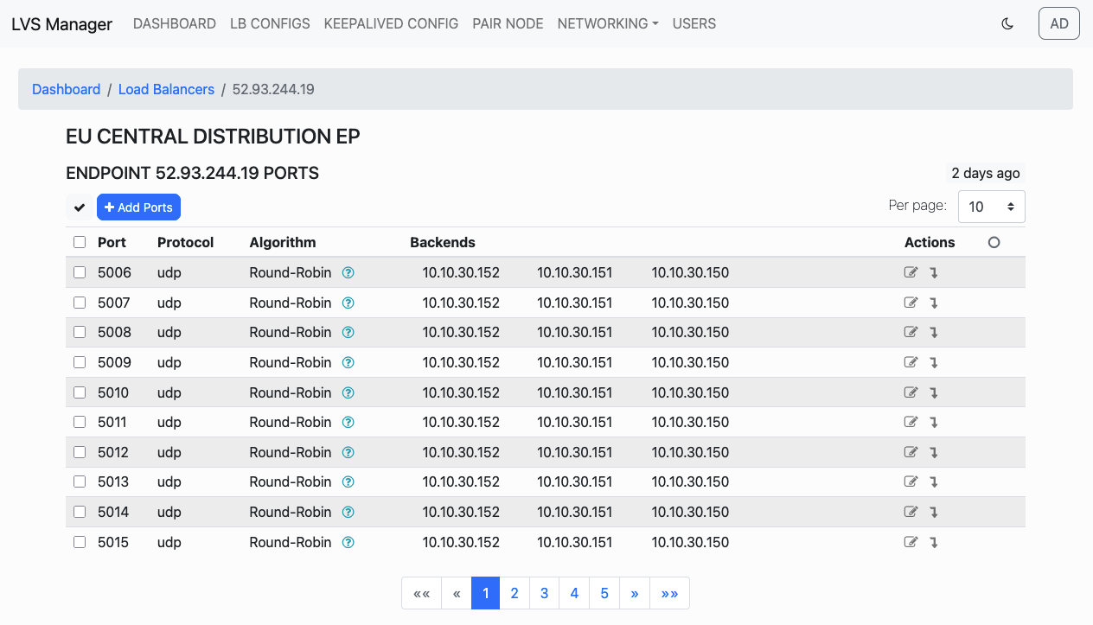This screenshot has height=625, width=1093.
Task: Click the 2 days ago badge
Action: [x=986, y=173]
